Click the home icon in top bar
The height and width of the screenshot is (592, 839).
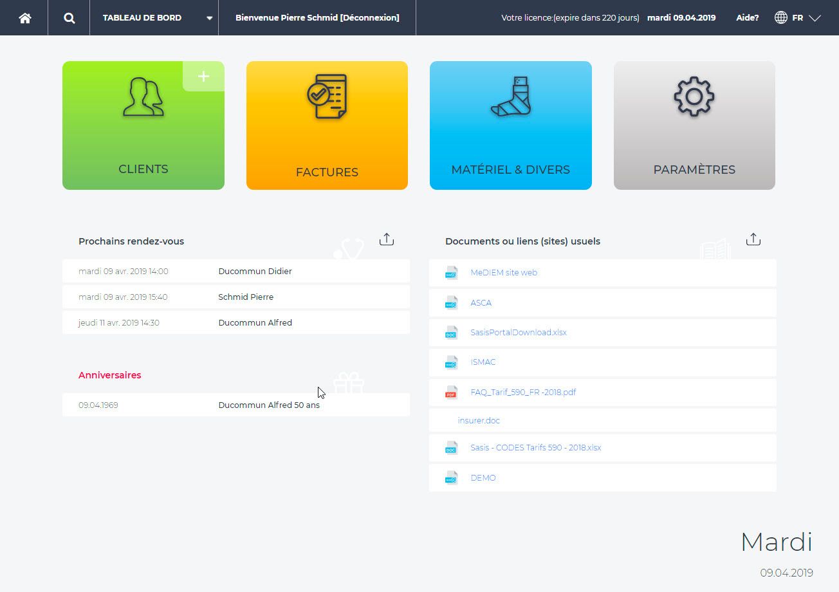[x=24, y=18]
